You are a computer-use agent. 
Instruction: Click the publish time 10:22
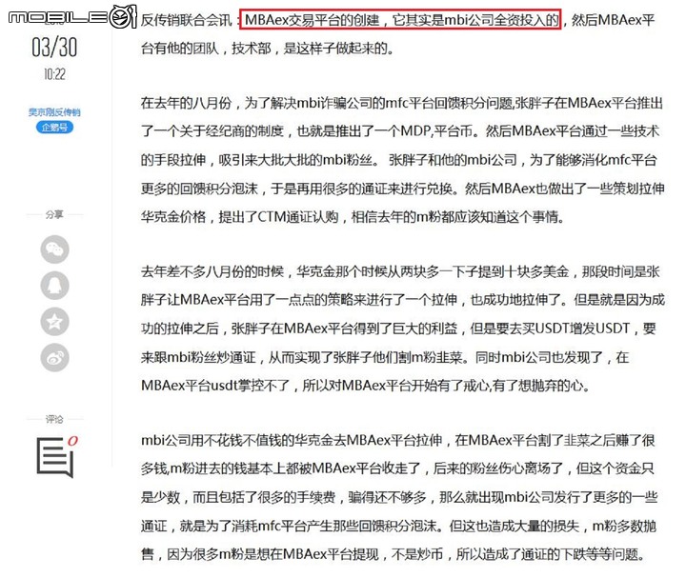pyautogui.click(x=54, y=74)
